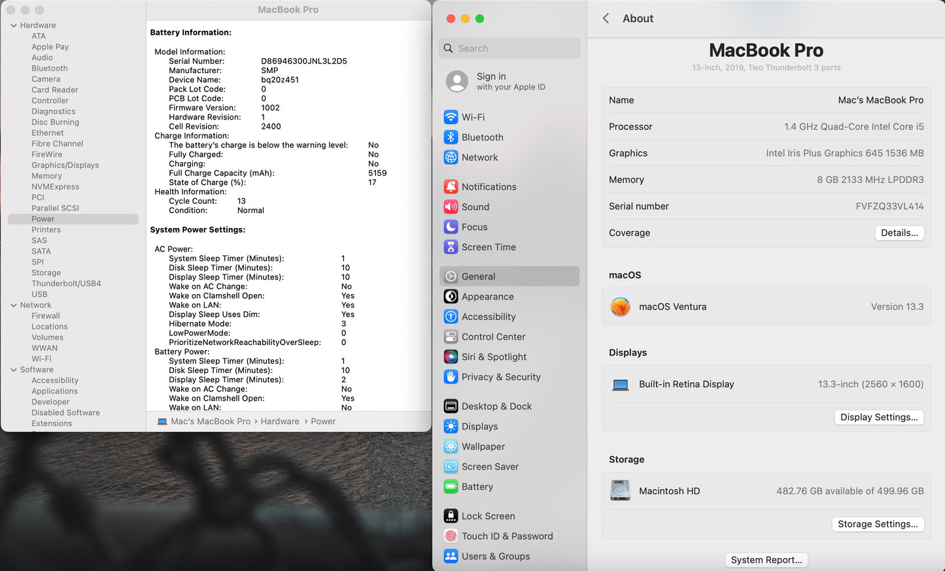Collapse the Software section disclosure triangle
Image resolution: width=945 pixels, height=571 pixels.
pos(13,369)
